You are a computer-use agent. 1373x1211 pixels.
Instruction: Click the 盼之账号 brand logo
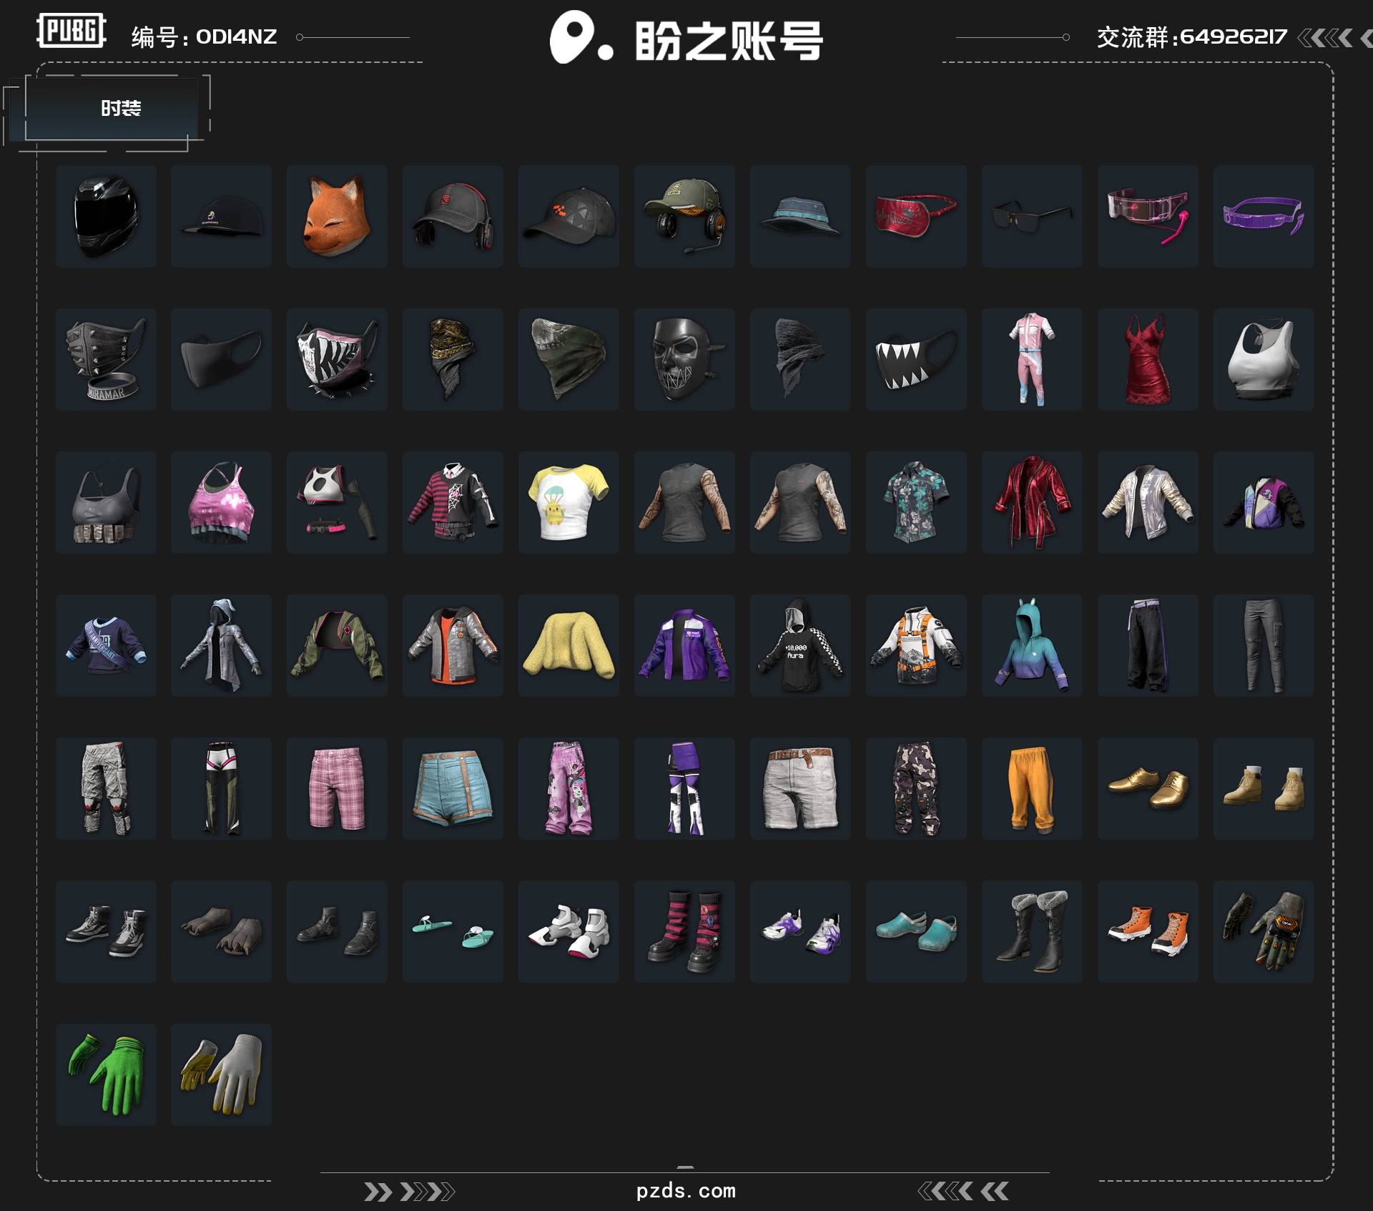[x=686, y=39]
